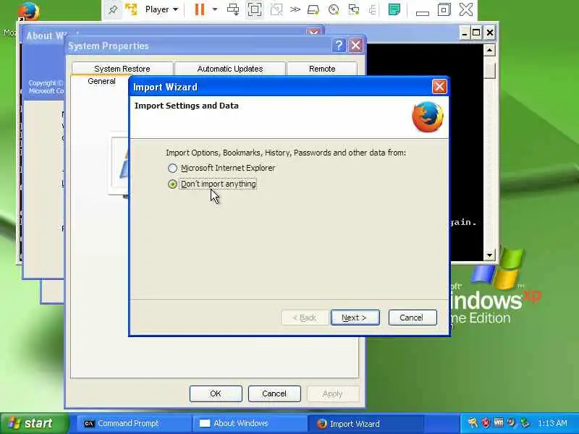Click Next in the Import Wizard
579x434 pixels.
tap(355, 318)
